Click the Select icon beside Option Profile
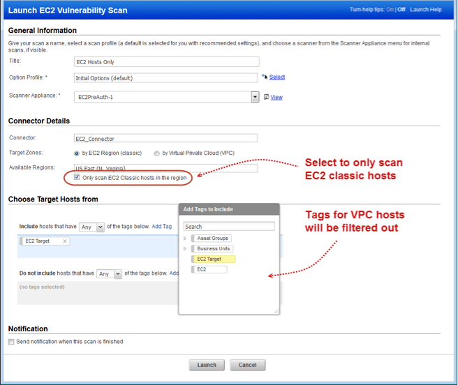The height and width of the screenshot is (385, 458). [x=265, y=77]
